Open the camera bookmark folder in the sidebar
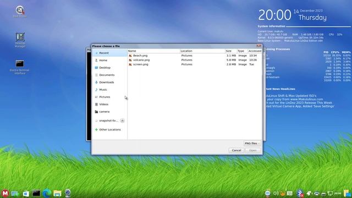 tap(109, 112)
